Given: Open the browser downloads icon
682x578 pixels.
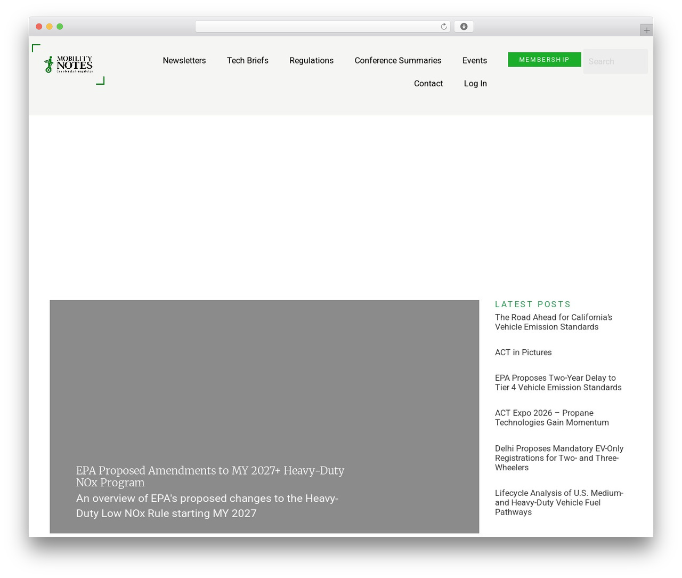Looking at the screenshot, I should 464,27.
